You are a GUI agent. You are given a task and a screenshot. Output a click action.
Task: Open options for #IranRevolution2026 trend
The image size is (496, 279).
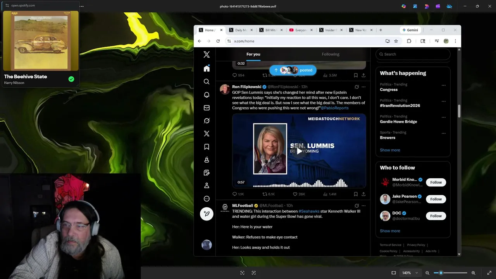coord(444,102)
